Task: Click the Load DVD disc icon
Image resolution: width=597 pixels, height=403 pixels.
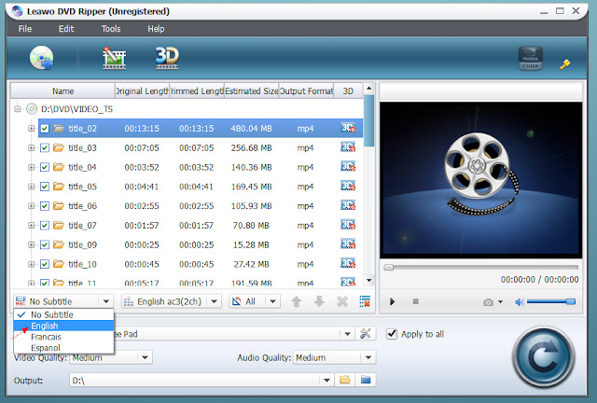Action: [x=41, y=58]
